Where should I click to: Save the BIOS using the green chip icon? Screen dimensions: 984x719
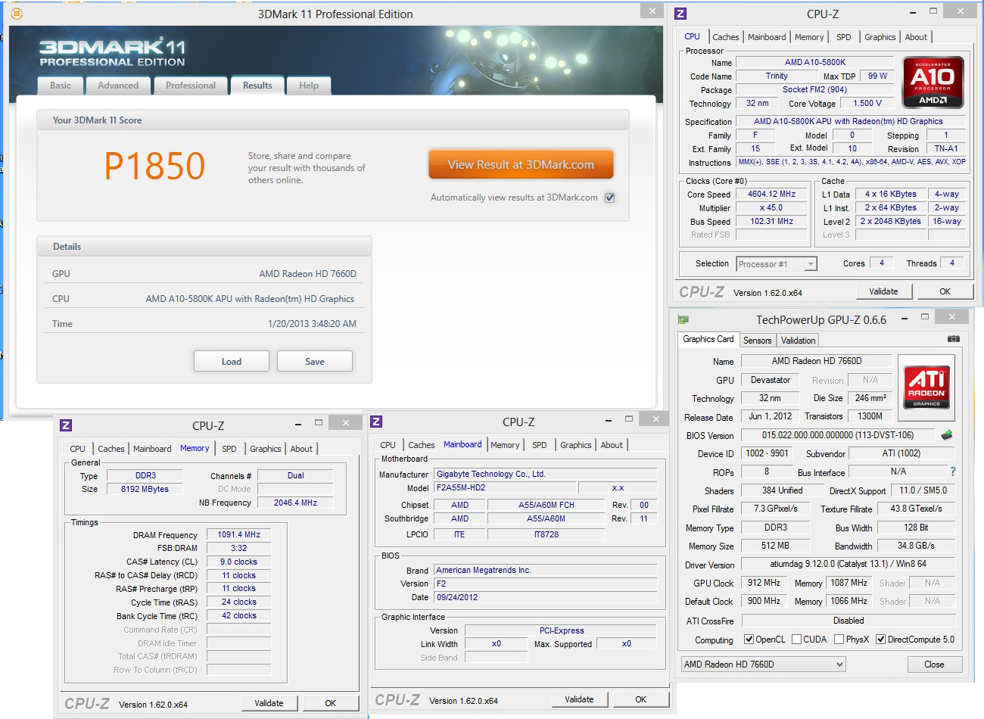tap(947, 435)
